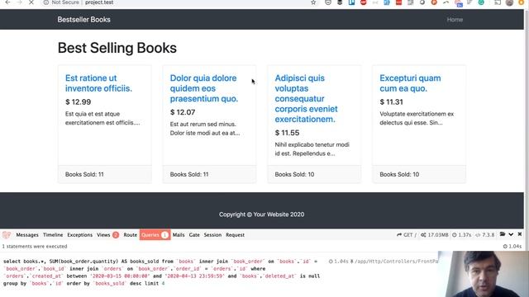The image size is (529, 297).
Task: Stop page loading with the X button
Action: (31, 2)
